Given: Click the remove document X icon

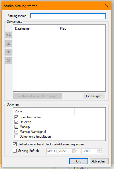Looking at the screenshot, I should 9,61.
